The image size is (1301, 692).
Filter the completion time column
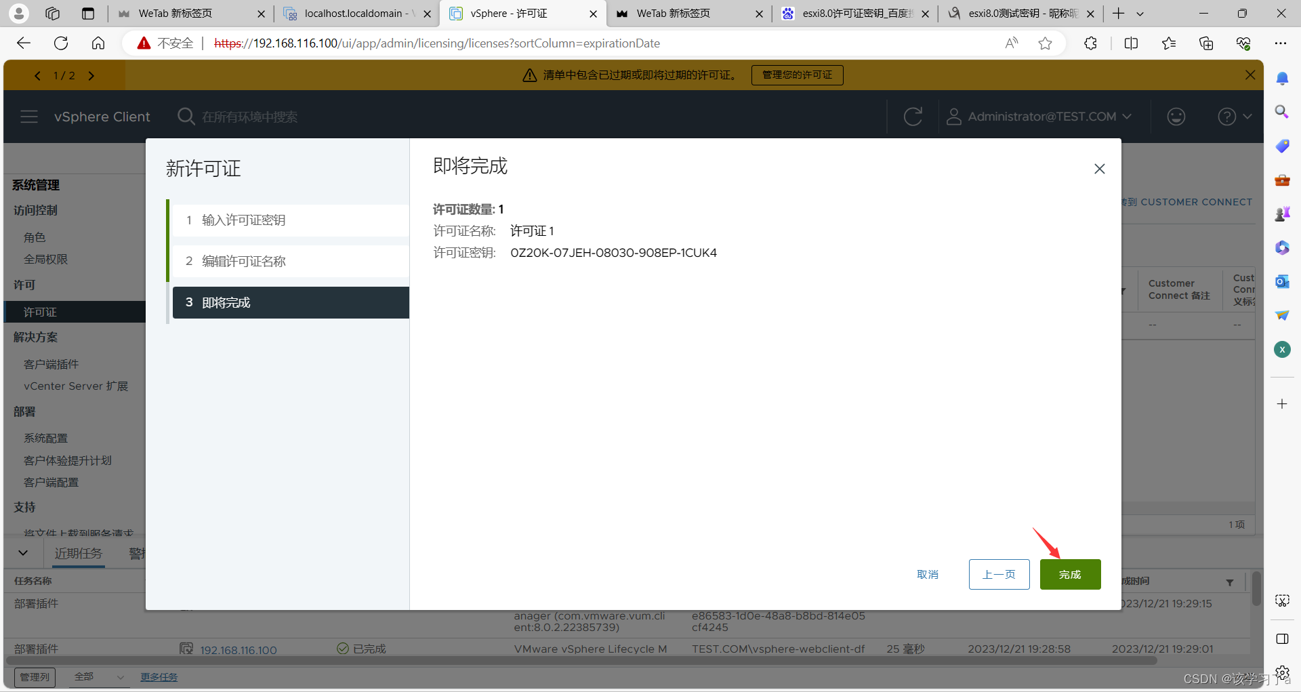[1230, 582]
